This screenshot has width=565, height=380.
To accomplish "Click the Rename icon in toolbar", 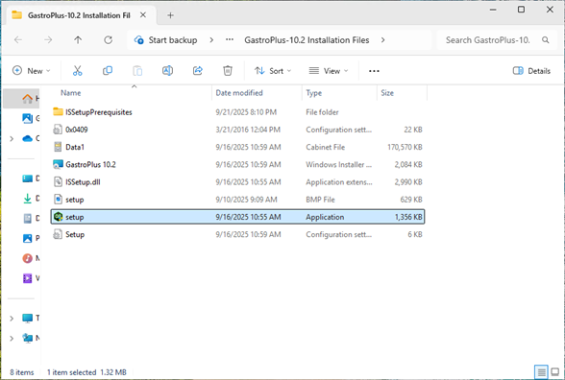I will 167,71.
